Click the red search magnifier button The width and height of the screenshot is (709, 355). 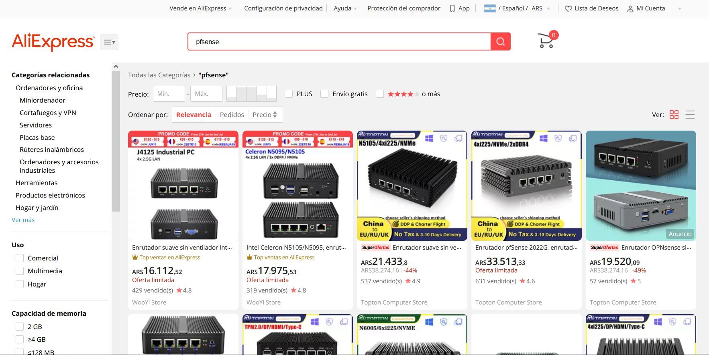(501, 42)
